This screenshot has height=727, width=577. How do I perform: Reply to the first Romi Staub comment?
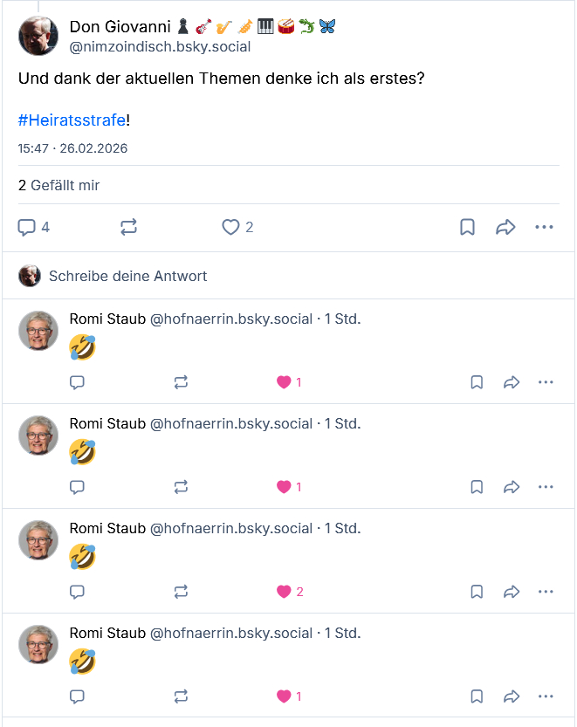click(77, 382)
